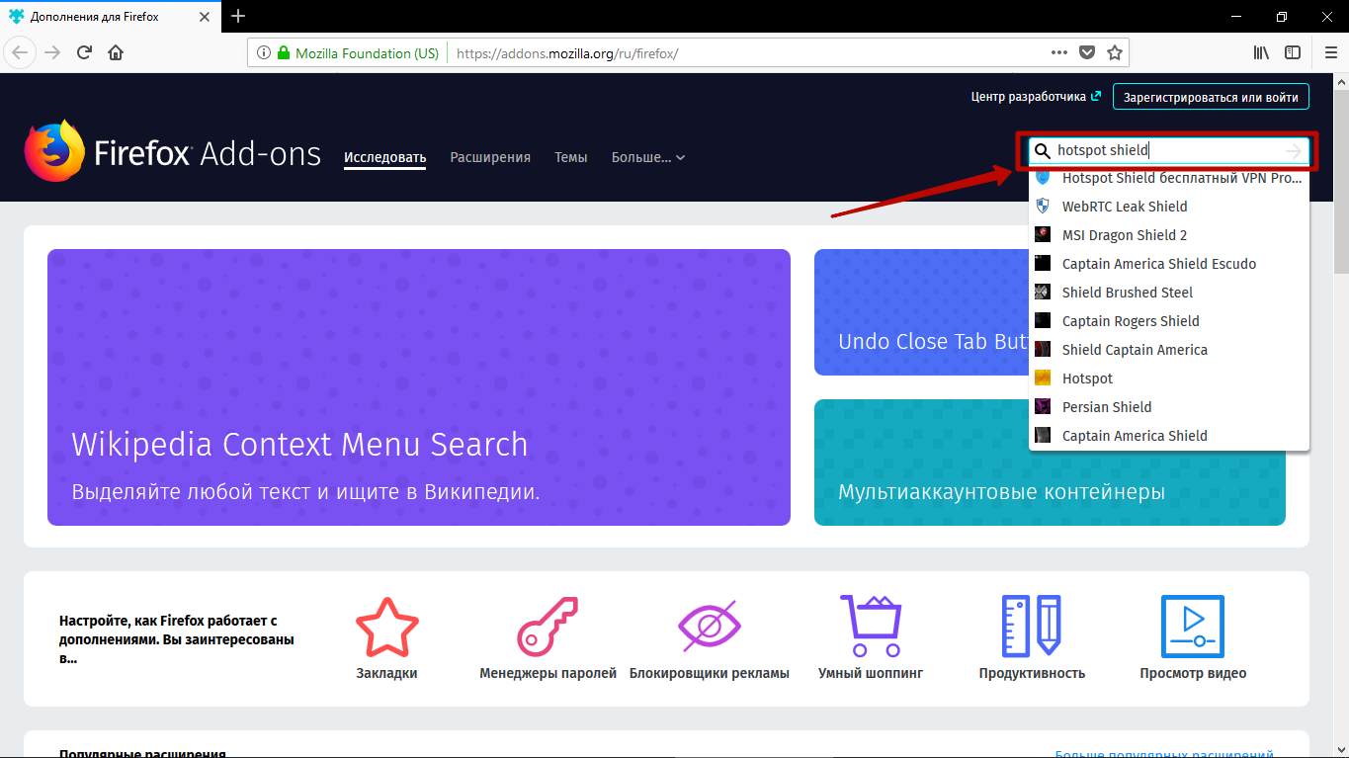Click the Популярные расширения heading
Viewport: 1349px width, 758px height.
[x=142, y=753]
